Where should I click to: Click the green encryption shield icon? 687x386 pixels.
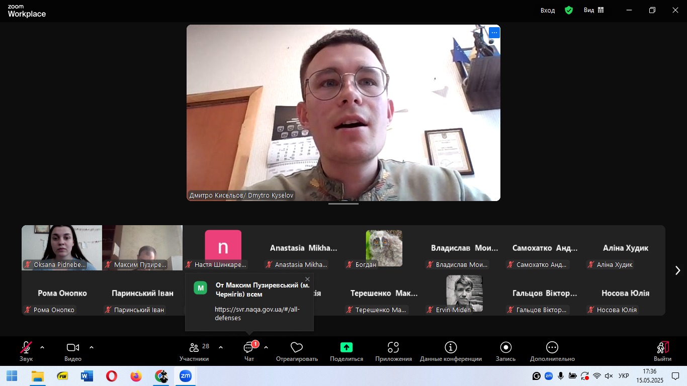569,10
